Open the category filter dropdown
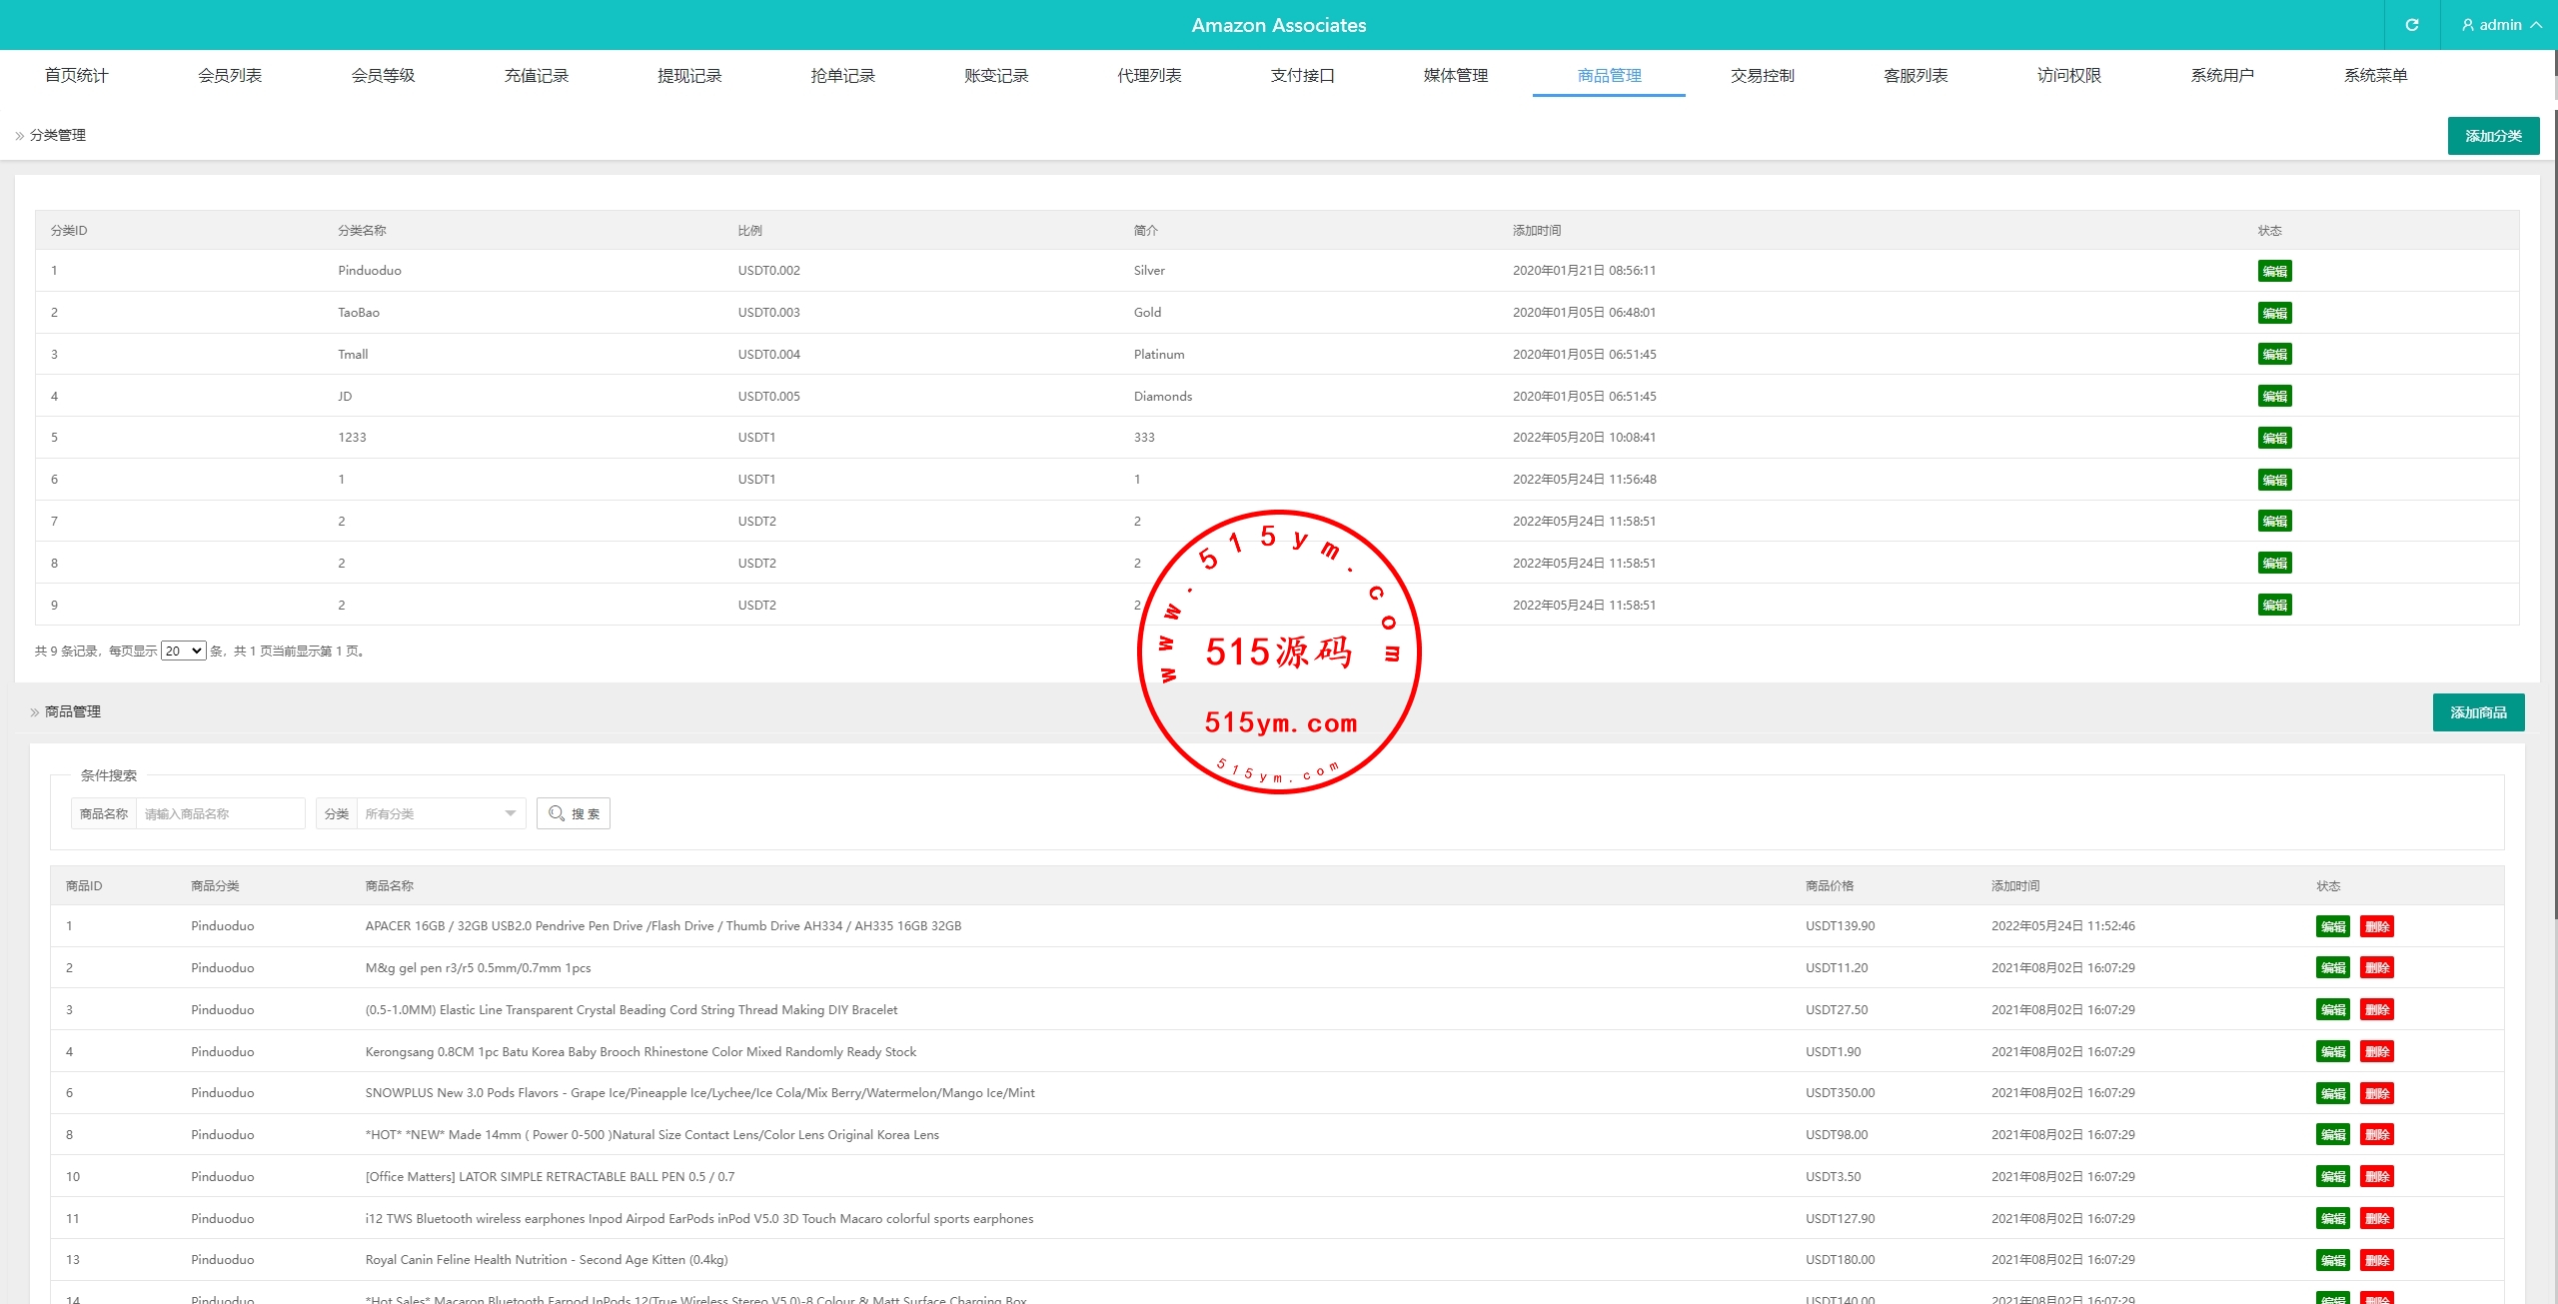Viewport: 2558px width, 1304px height. click(440, 813)
